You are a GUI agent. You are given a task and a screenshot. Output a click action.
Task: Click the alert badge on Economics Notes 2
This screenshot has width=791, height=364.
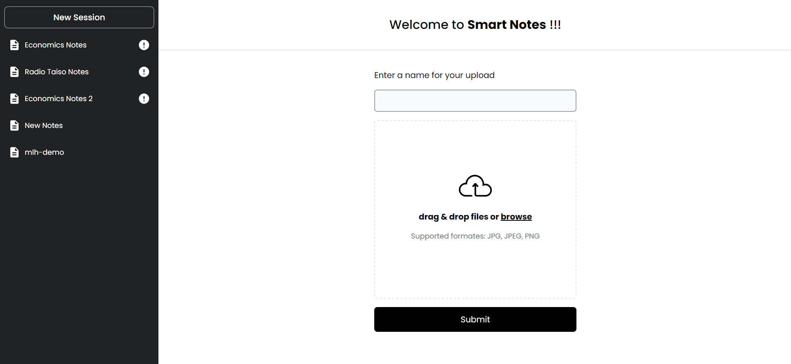click(x=144, y=99)
